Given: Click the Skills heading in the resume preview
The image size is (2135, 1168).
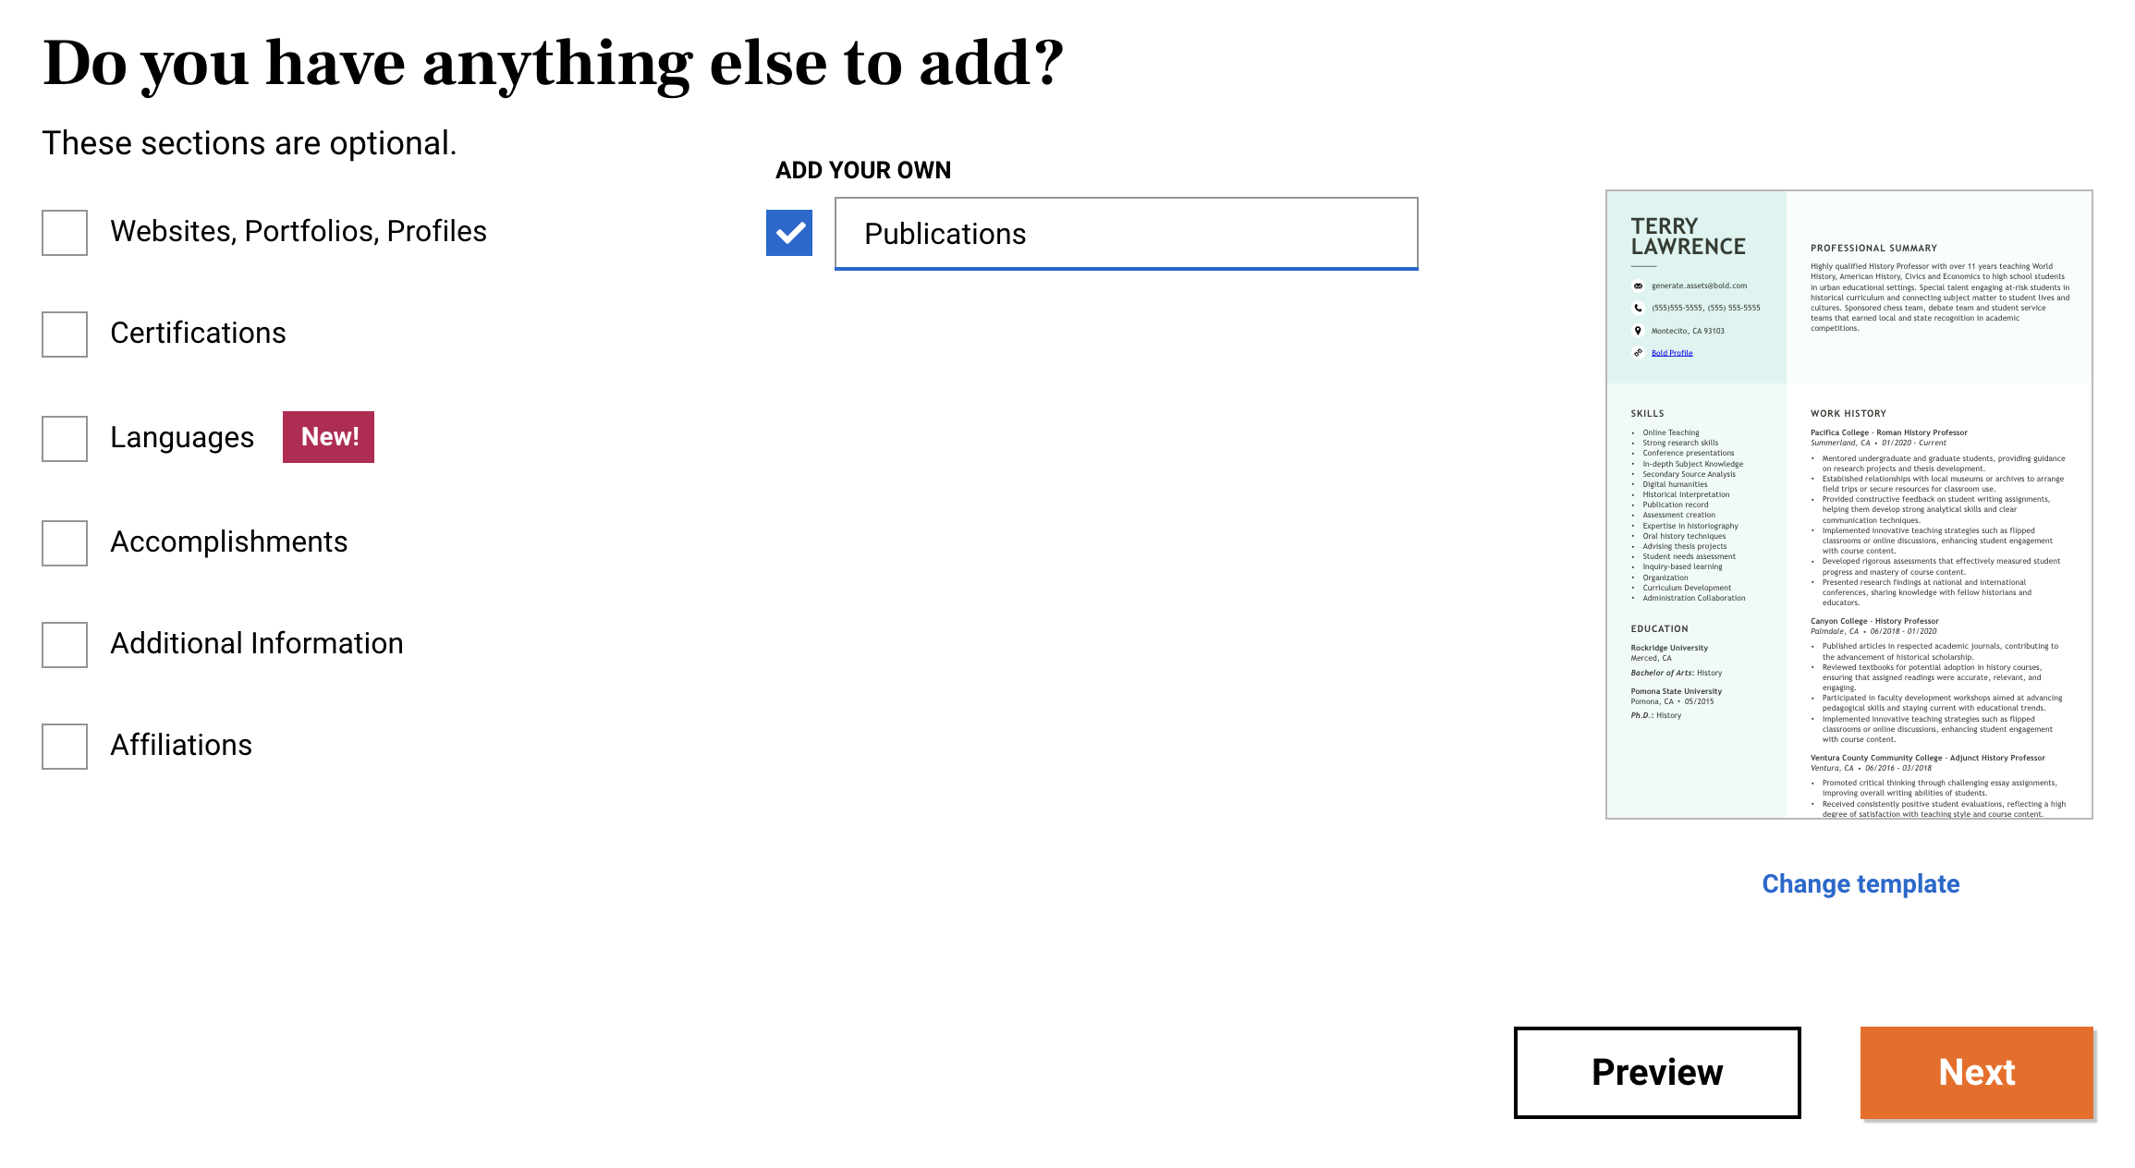Looking at the screenshot, I should click(1648, 413).
